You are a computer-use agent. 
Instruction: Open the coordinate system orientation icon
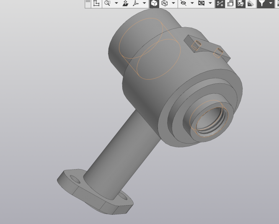pyautogui.click(x=96, y=3)
